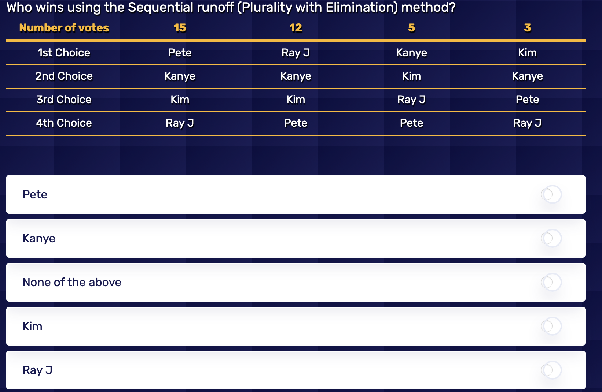This screenshot has width=602, height=392.
Task: Click the 15 votes column header
Action: (x=180, y=27)
